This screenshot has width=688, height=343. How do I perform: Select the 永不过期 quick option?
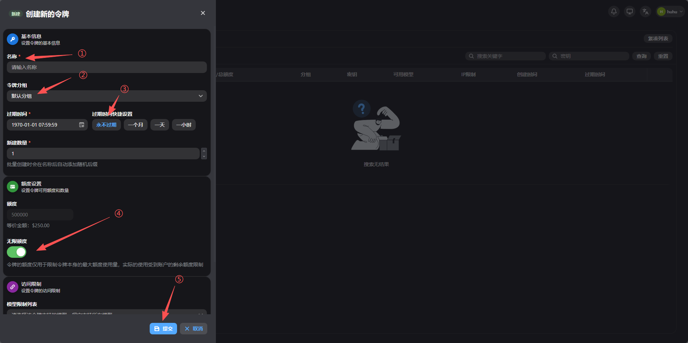click(106, 125)
